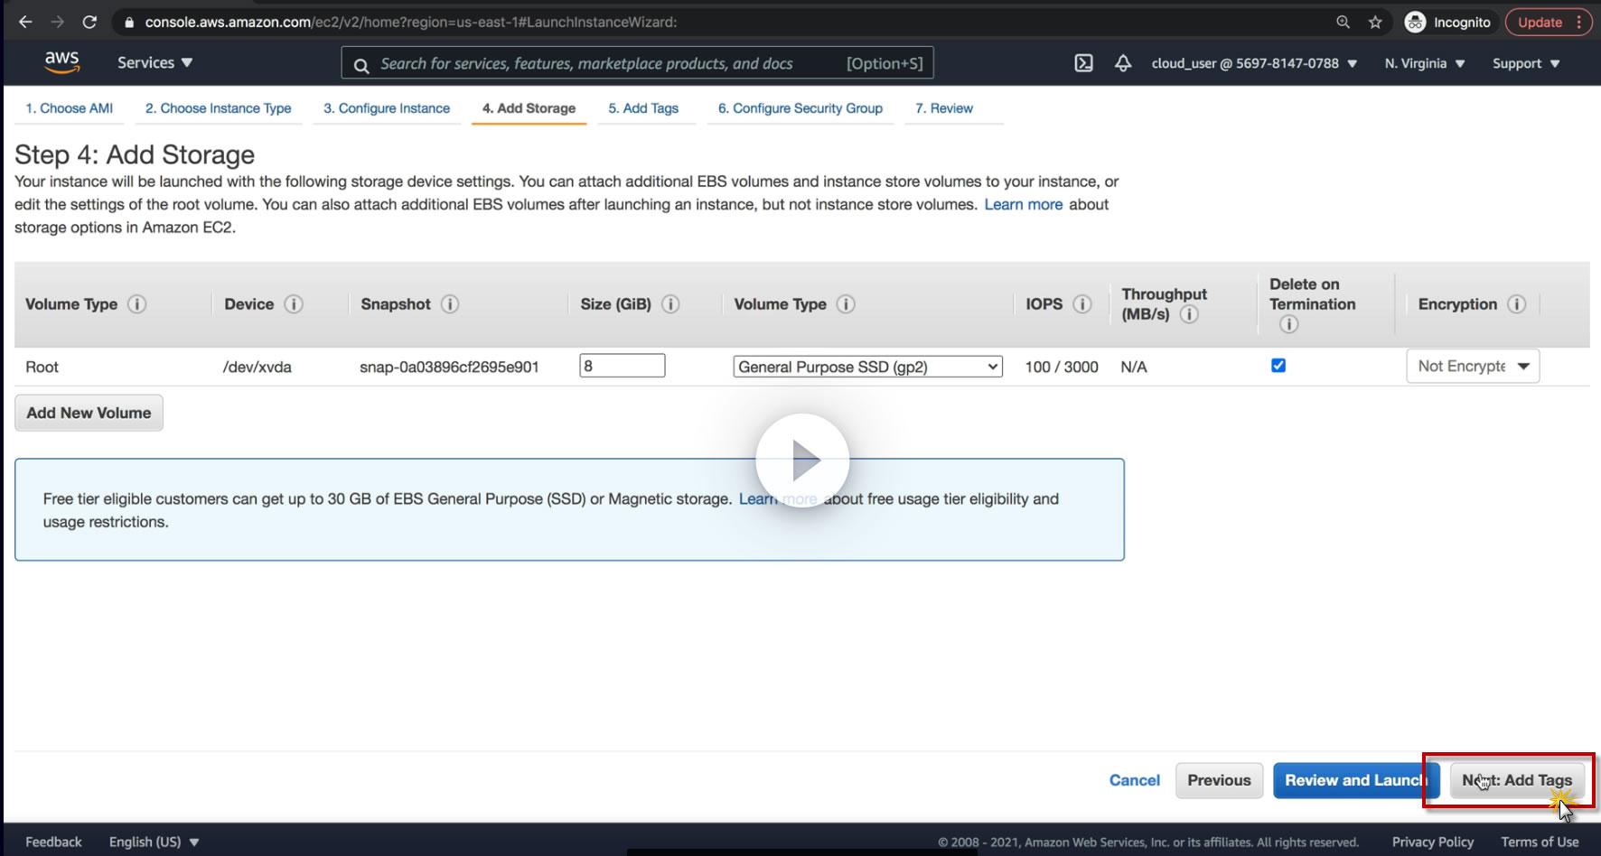Click the Feedback link in footer
1601x856 pixels.
coord(53,842)
